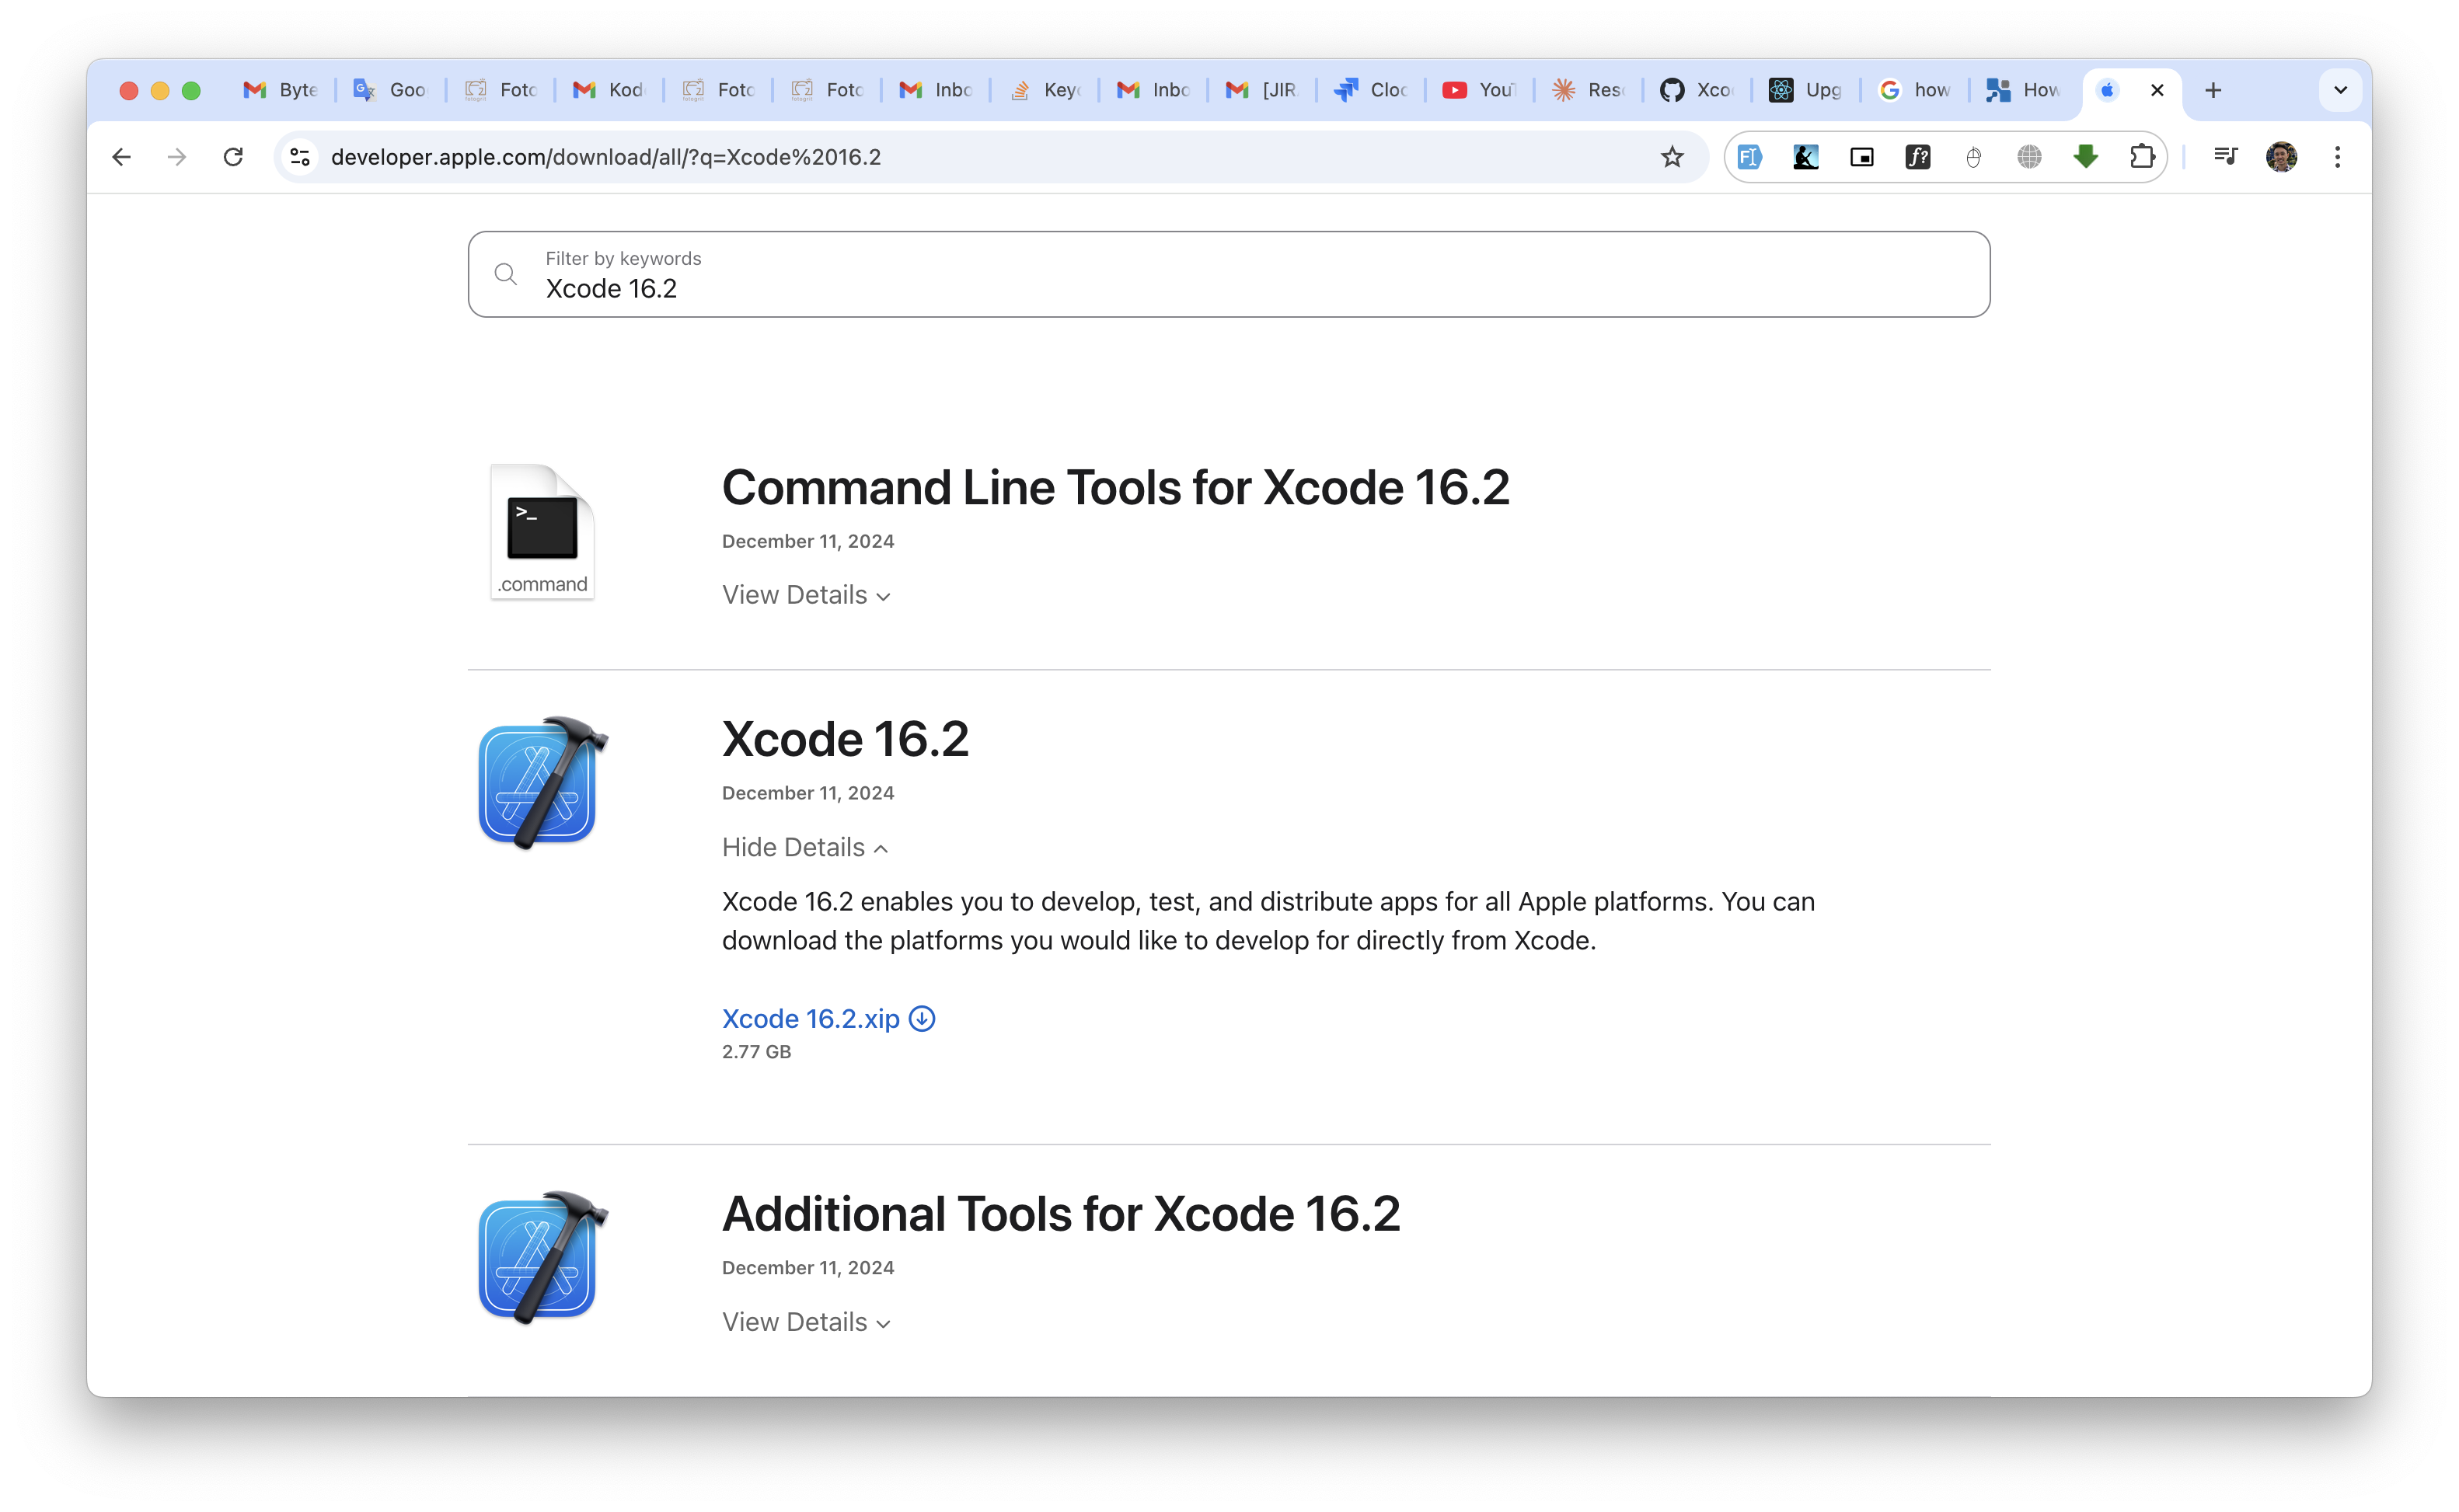The height and width of the screenshot is (1512, 2459).
Task: Switch to the YouTube tab
Action: (x=1479, y=90)
